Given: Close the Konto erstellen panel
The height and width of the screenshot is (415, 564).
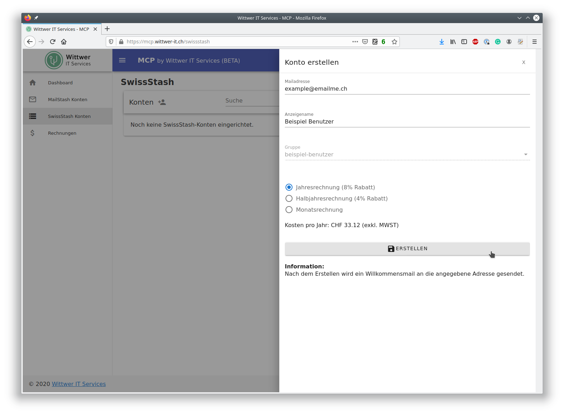Looking at the screenshot, I should tap(524, 62).
